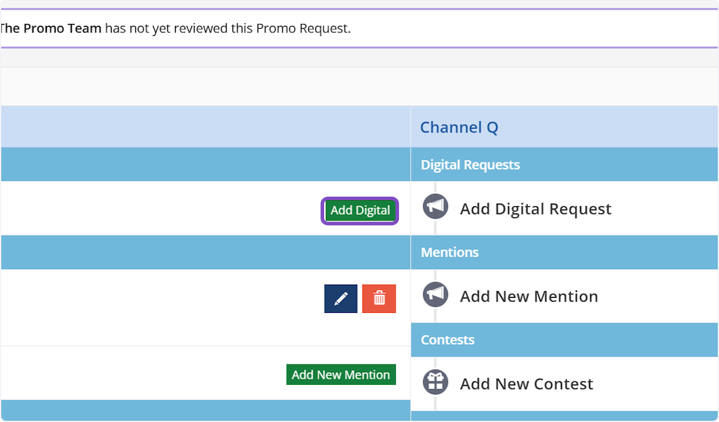
Task: Open the Channel Q column heading
Action: [x=459, y=127]
